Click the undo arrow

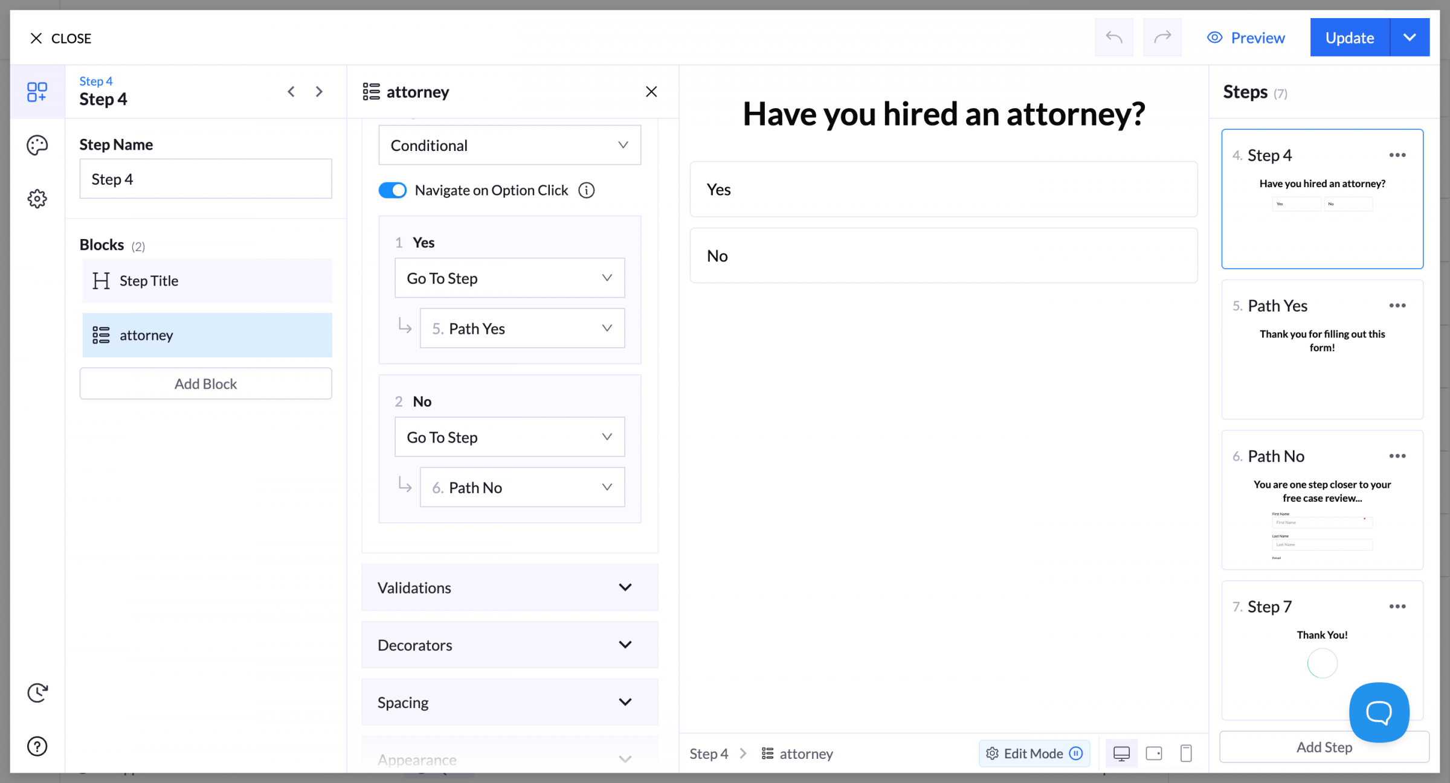click(1113, 37)
